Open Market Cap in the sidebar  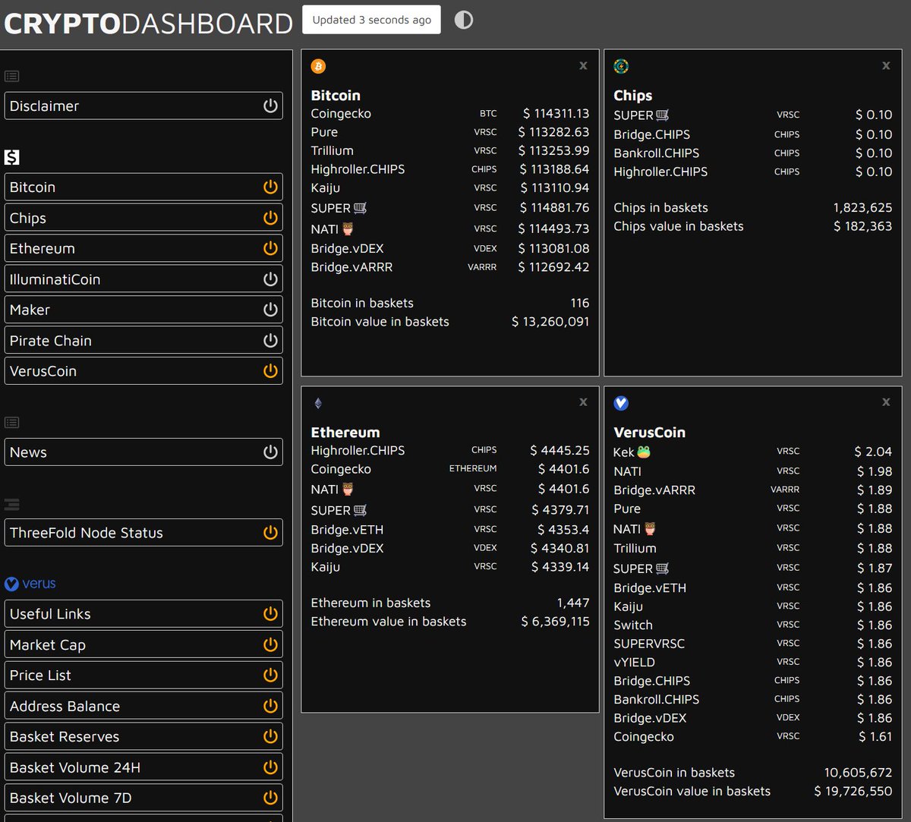[x=143, y=644]
